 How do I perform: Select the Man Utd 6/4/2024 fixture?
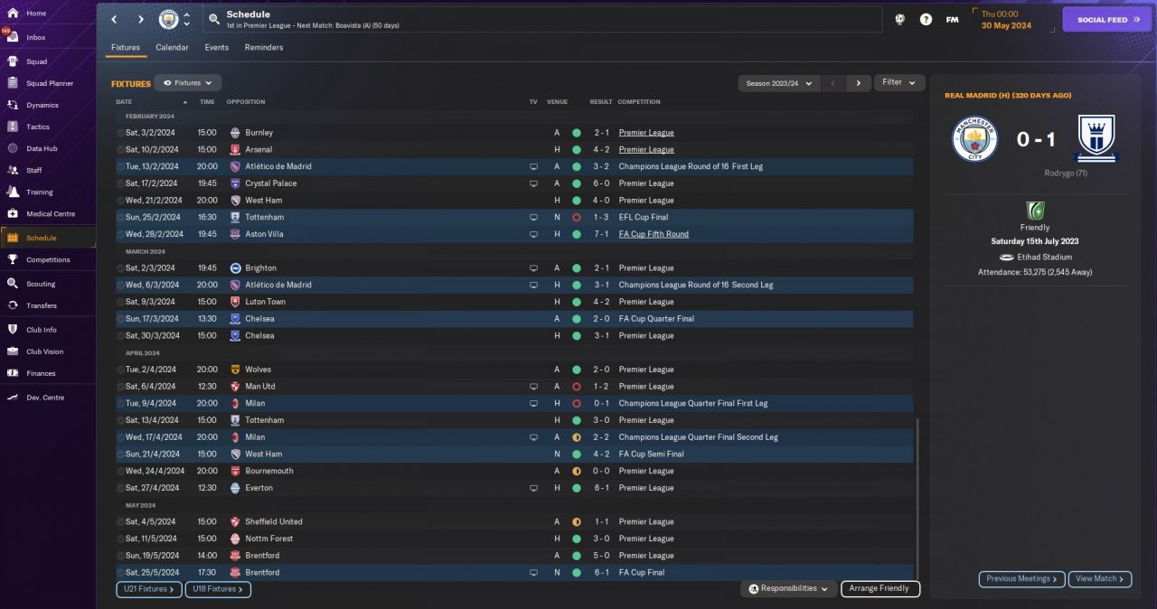coord(514,386)
